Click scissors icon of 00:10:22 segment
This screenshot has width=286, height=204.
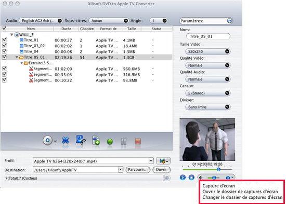[x=31, y=80]
